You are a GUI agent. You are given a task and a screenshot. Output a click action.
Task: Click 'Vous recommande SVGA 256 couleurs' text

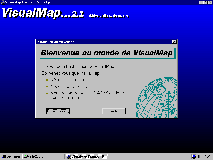pyautogui.click(x=88, y=93)
